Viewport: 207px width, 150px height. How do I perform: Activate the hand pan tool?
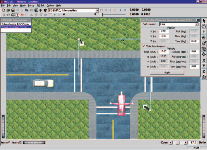[x=204, y=26]
